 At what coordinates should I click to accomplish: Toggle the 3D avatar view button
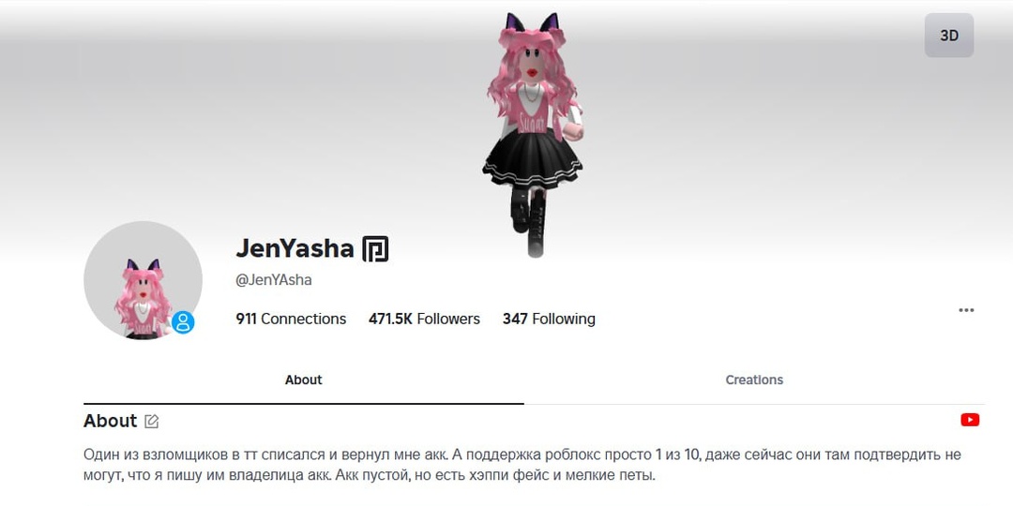(948, 36)
